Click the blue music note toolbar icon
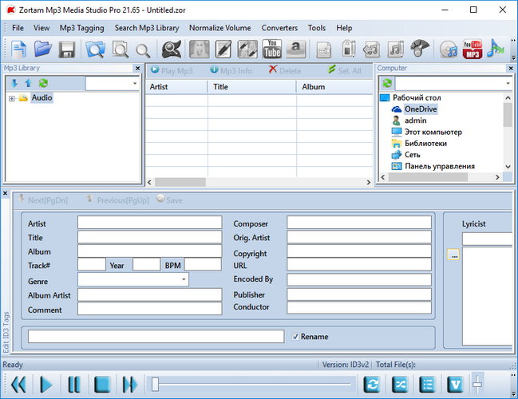This screenshot has width=518, height=399. pyautogui.click(x=495, y=49)
